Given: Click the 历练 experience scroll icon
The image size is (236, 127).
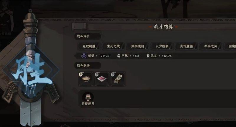Looking at the screenshot, I should (119, 56).
